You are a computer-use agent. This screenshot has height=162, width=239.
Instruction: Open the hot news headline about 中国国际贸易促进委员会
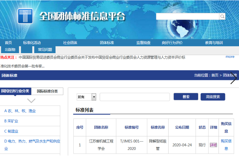click(x=102, y=57)
